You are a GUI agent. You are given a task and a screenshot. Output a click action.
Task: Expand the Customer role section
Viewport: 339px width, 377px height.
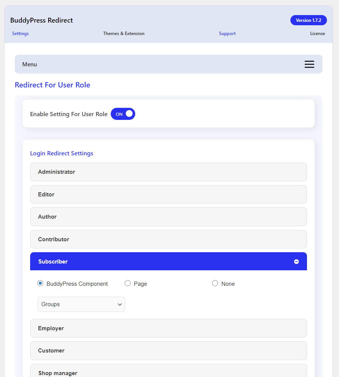168,351
